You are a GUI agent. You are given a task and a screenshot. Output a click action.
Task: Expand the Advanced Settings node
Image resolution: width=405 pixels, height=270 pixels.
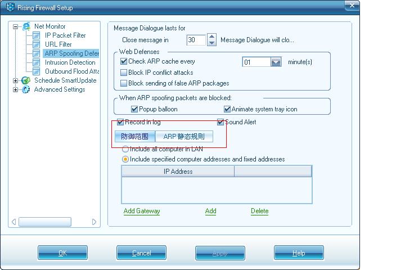tap(16, 89)
